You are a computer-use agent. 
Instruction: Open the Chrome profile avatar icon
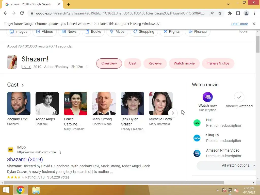246,13
